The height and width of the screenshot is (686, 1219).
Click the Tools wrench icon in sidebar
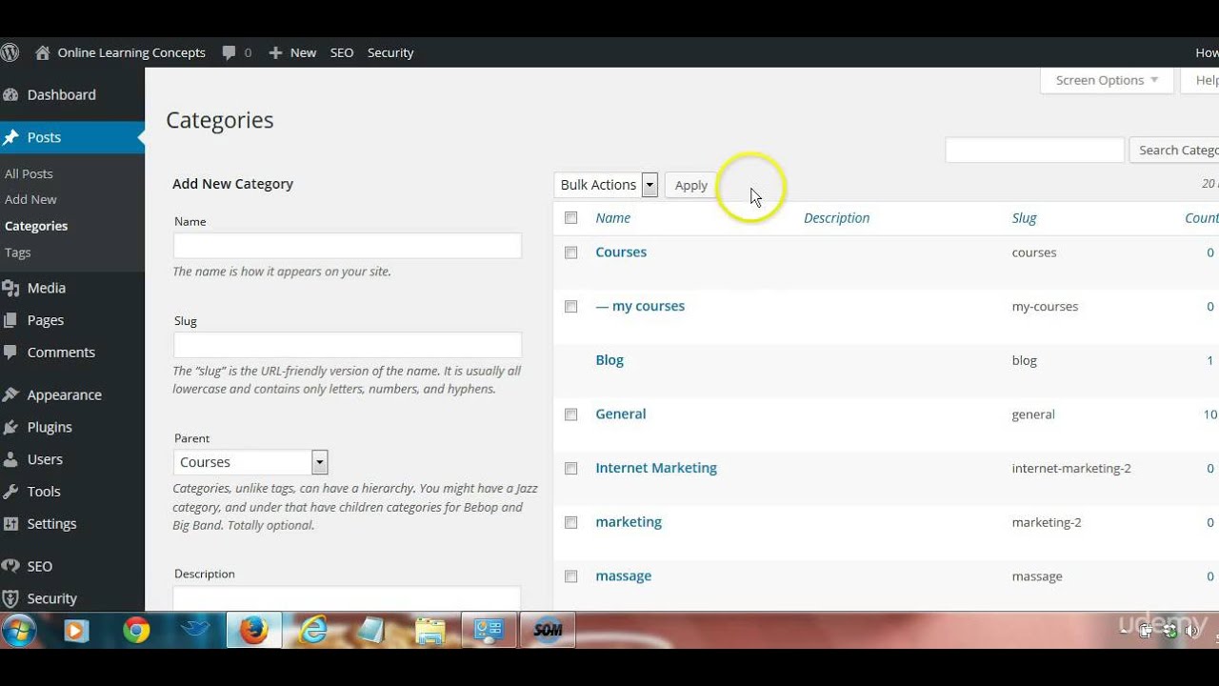[10, 492]
